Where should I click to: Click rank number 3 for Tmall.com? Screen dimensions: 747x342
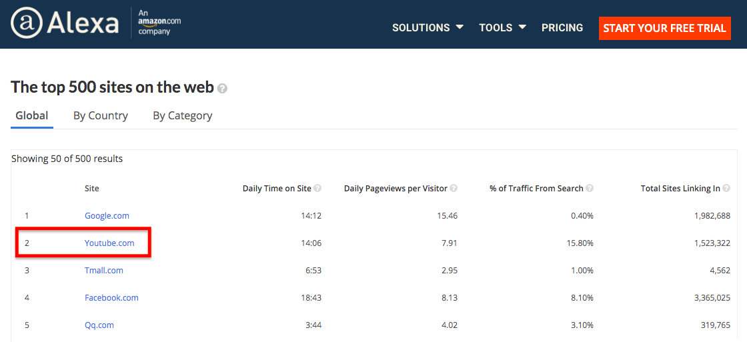click(x=27, y=271)
